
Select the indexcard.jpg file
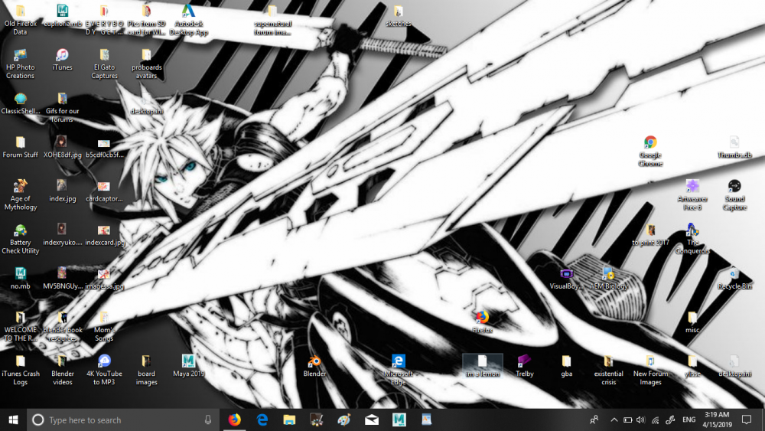click(104, 234)
